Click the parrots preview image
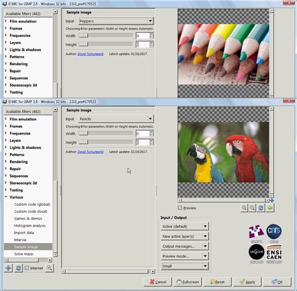Screen dimensions: 297x291 coord(223,152)
